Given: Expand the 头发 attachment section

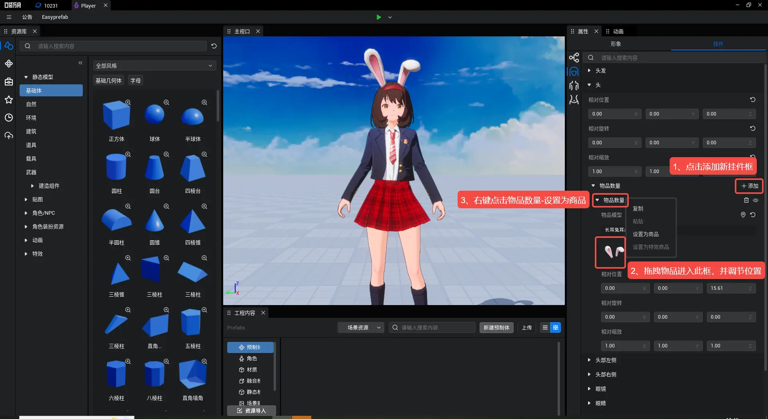Looking at the screenshot, I should 589,70.
